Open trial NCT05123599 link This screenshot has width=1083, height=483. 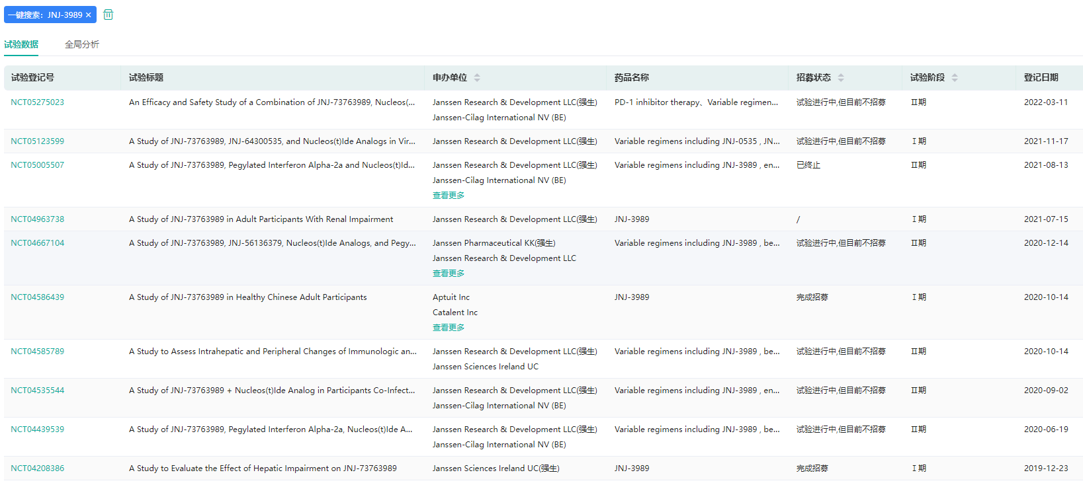[x=38, y=141]
